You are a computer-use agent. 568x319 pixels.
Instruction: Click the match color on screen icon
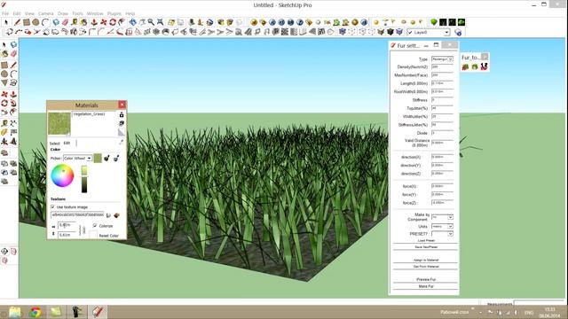[x=116, y=158]
